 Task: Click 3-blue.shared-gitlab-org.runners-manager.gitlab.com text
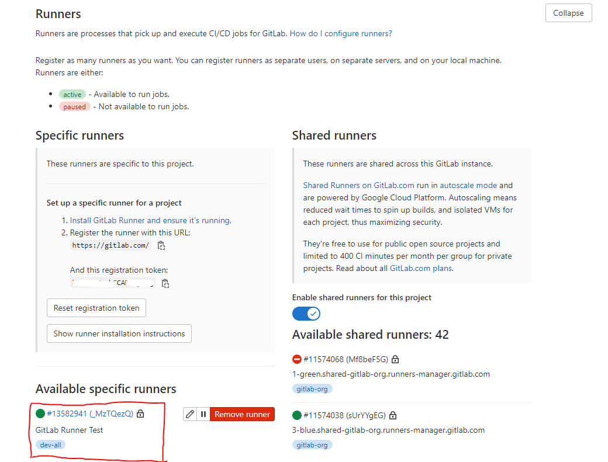click(388, 430)
